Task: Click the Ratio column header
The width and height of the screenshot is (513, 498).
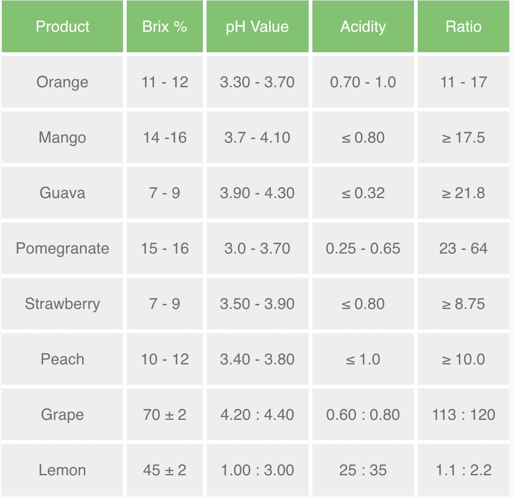Action: pyautogui.click(x=464, y=26)
